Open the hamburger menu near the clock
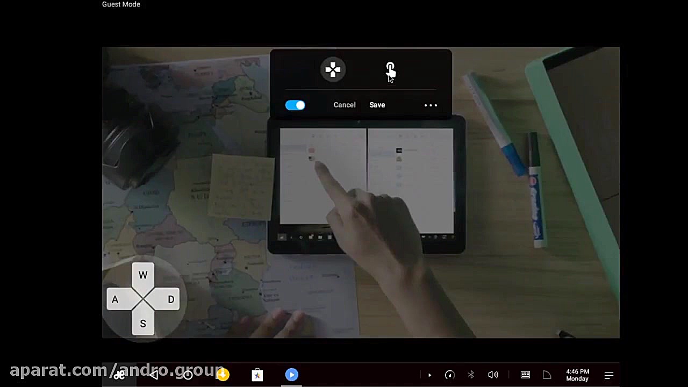The height and width of the screenshot is (387, 688). pos(608,375)
